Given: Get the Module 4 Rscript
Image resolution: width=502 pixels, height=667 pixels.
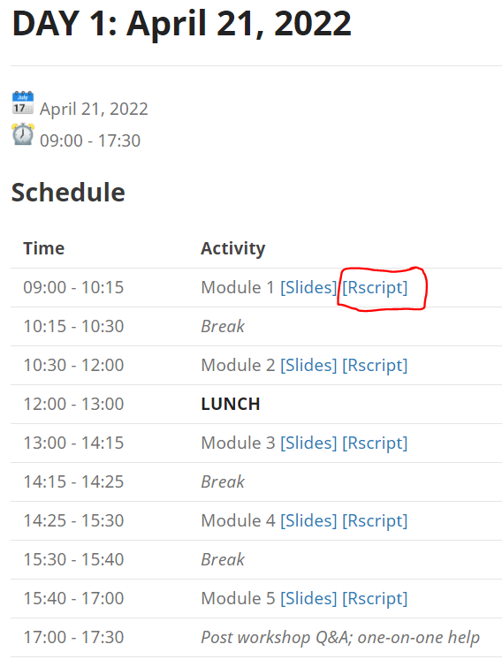Looking at the screenshot, I should click(x=375, y=520).
